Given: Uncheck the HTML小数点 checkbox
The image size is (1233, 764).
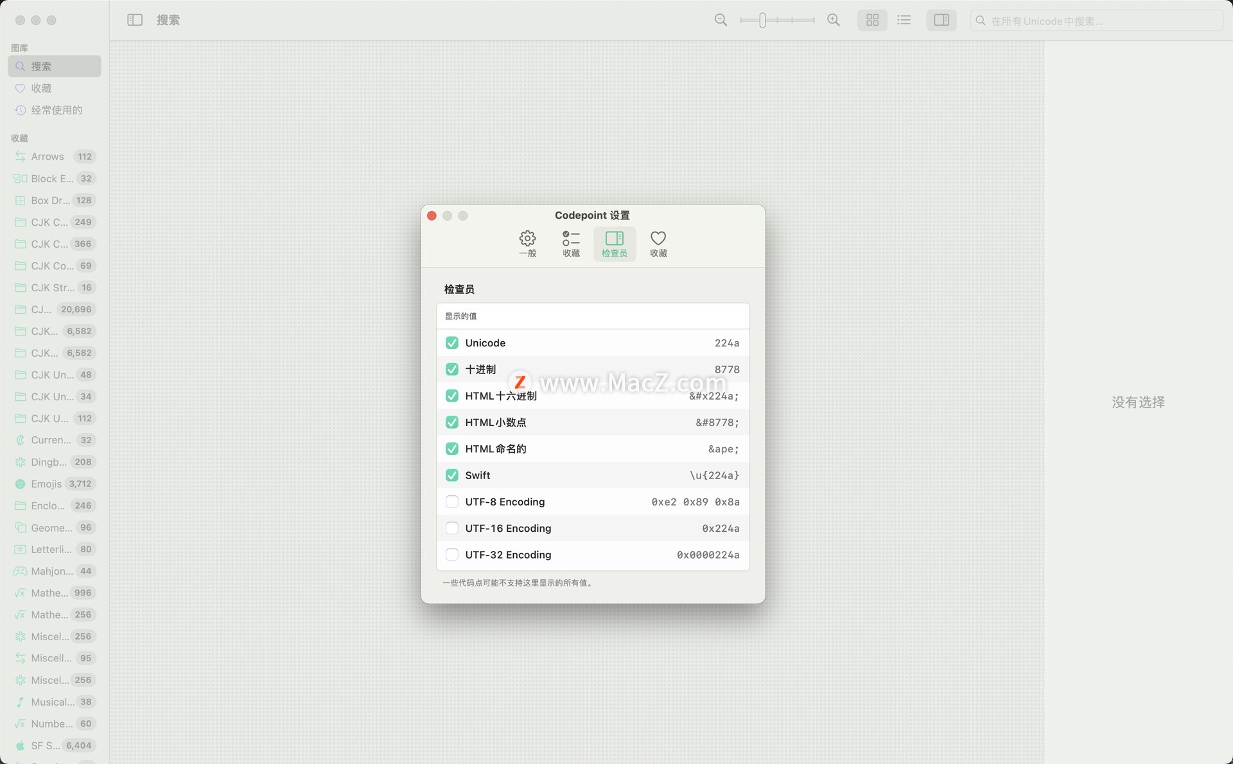Looking at the screenshot, I should 452,422.
